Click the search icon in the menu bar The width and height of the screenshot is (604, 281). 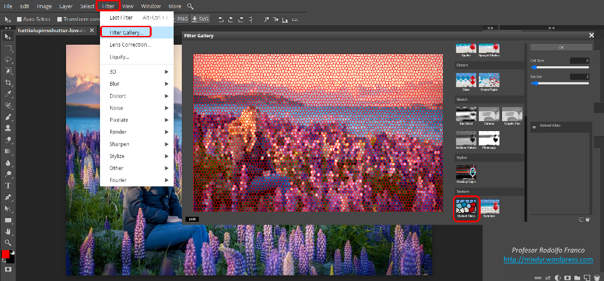coord(191,6)
